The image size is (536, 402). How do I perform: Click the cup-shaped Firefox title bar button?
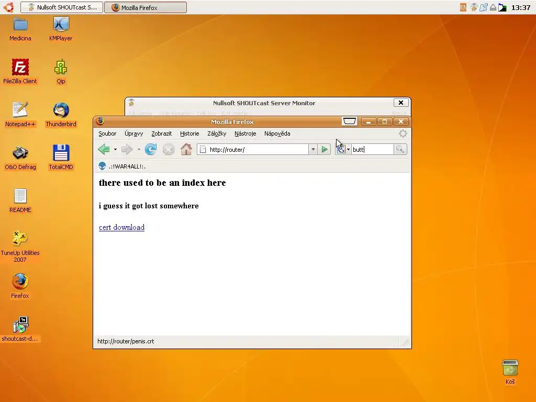(350, 121)
